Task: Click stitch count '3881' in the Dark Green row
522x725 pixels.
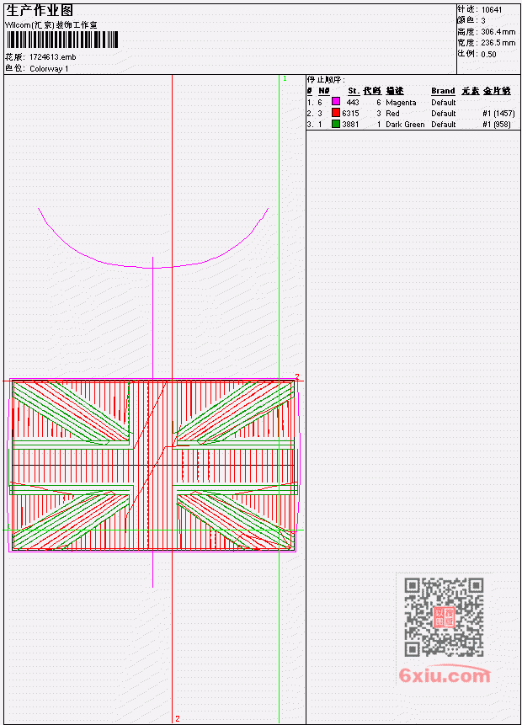Action: click(x=350, y=125)
